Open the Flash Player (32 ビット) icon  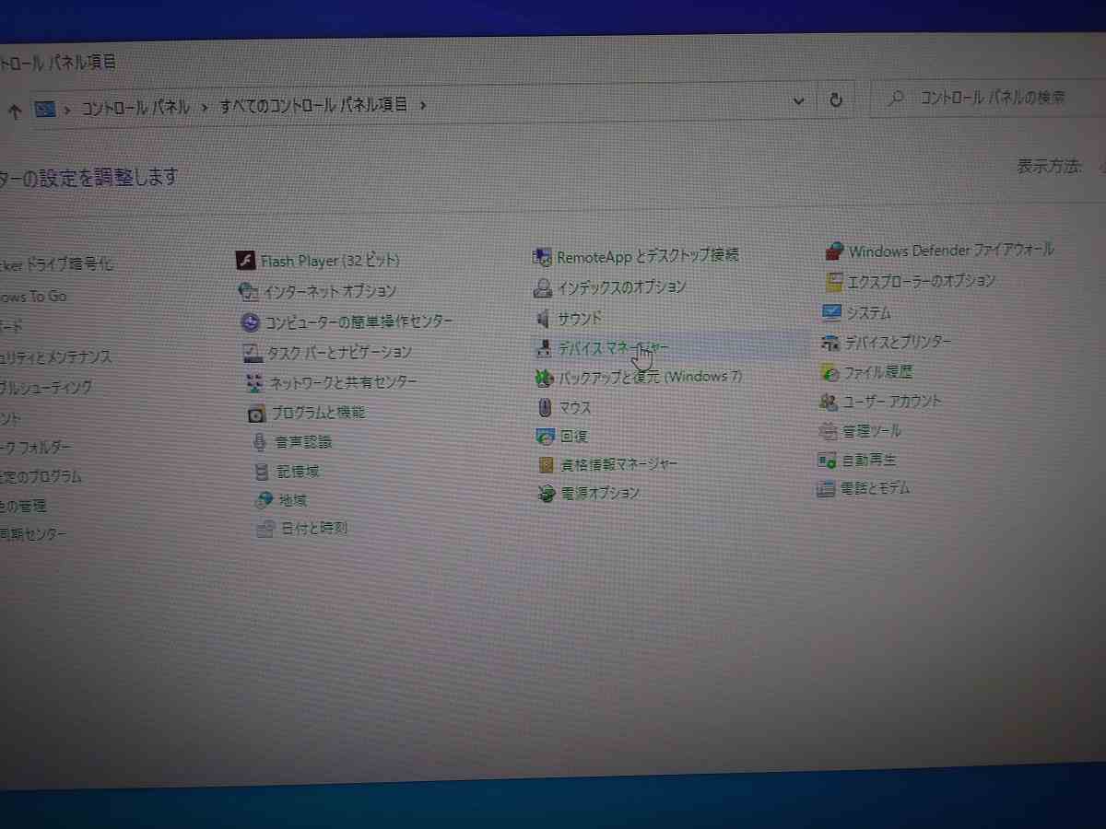tap(245, 261)
